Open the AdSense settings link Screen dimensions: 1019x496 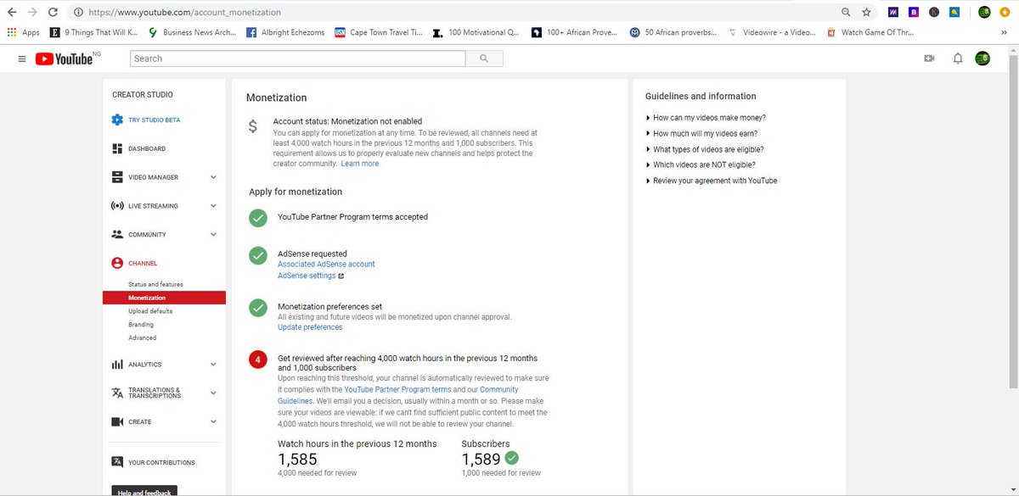(x=307, y=276)
